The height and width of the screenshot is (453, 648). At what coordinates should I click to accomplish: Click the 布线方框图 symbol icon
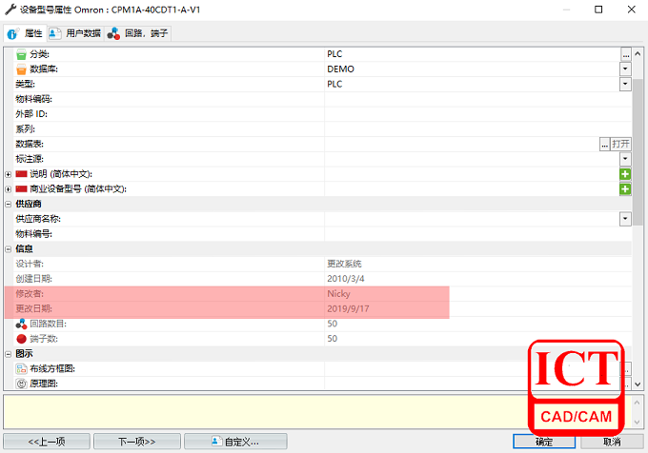pyautogui.click(x=21, y=369)
